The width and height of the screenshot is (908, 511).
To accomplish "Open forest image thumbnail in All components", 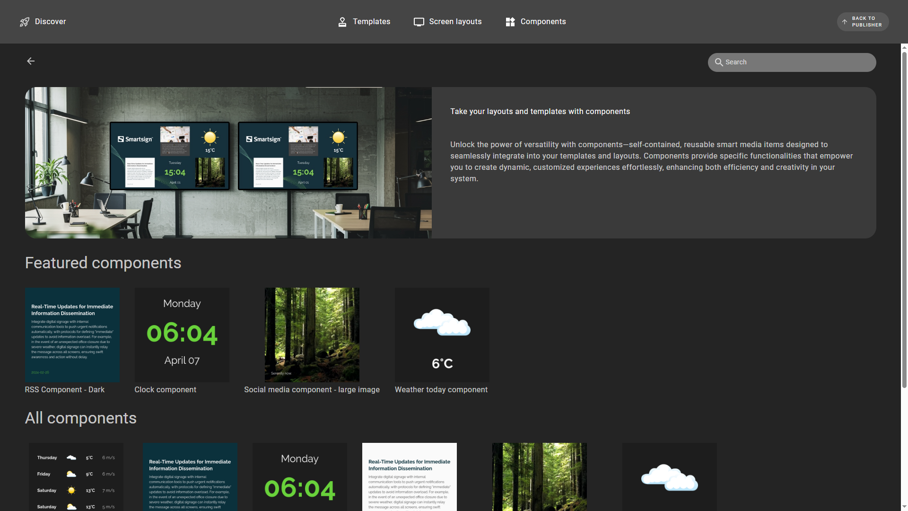I will [x=540, y=477].
